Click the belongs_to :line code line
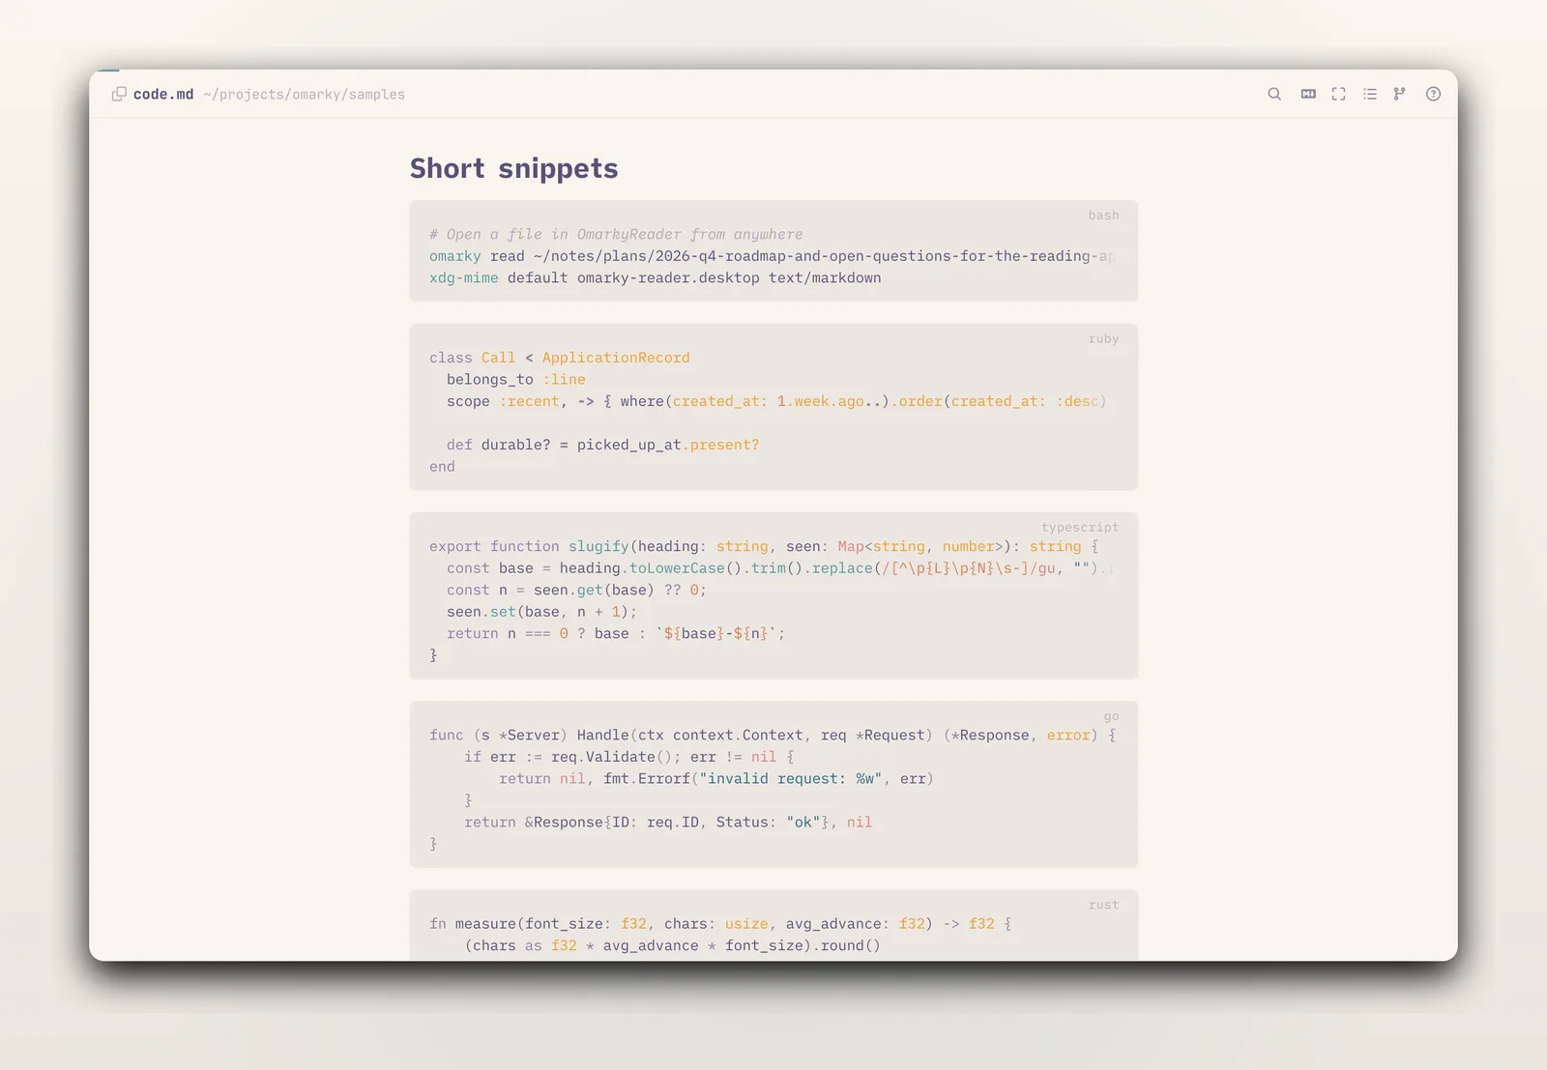The height and width of the screenshot is (1070, 1547). click(x=516, y=380)
